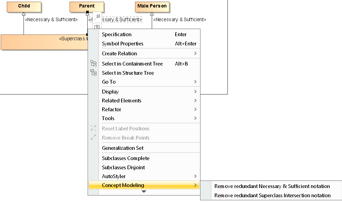Viewport: 342px width, 202px height.
Task: Select Generalization Set menu item
Action: coord(123,148)
